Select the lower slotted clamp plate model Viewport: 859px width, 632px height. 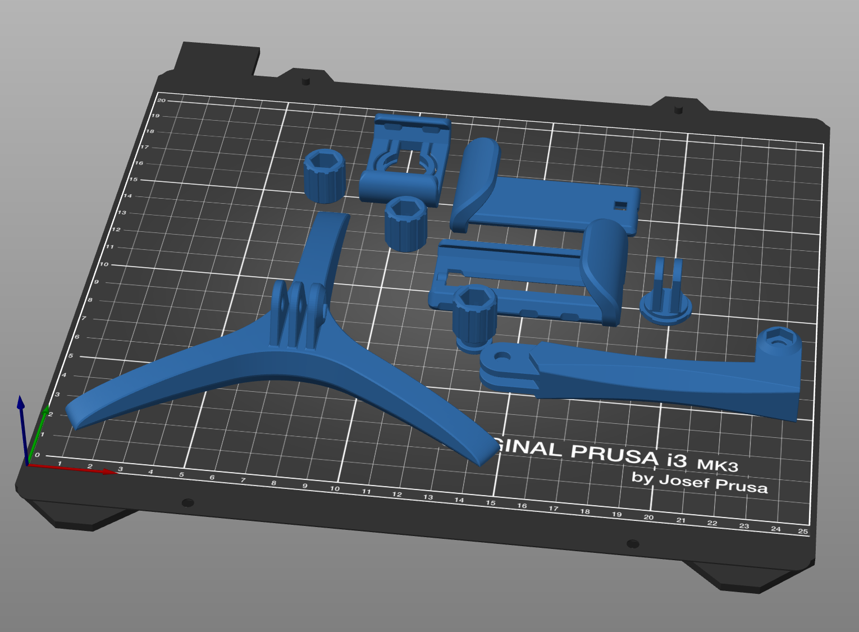[528, 275]
